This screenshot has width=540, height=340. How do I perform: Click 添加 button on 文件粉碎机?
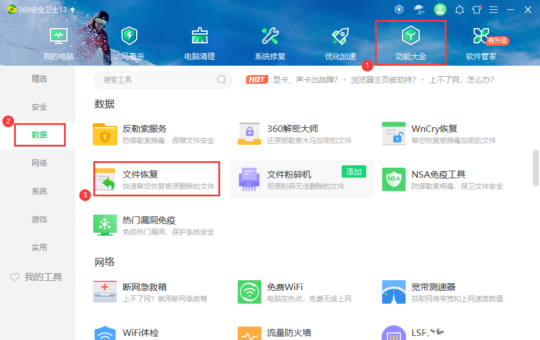click(354, 172)
